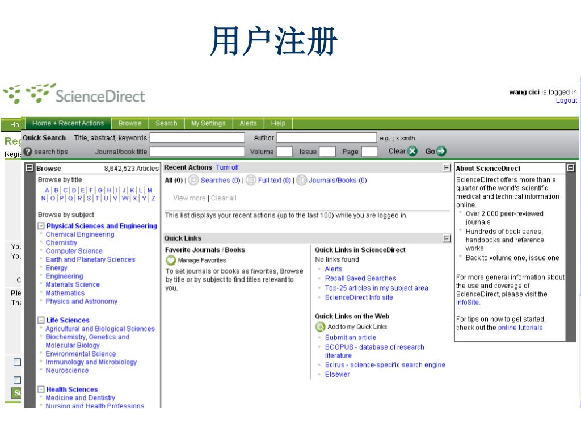Open the Browse tab

point(130,123)
